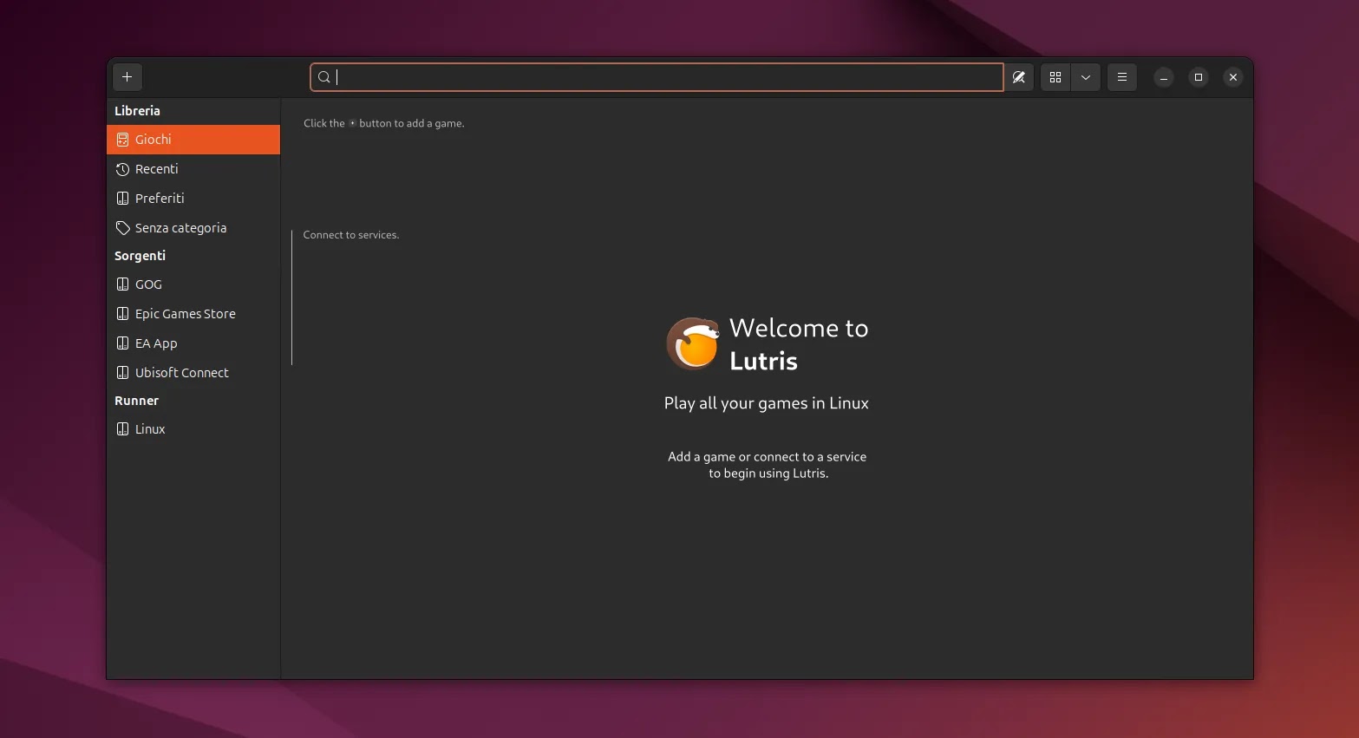This screenshot has width=1359, height=738.
Task: Click 'Play all your games in Linux' text
Action: click(767, 403)
